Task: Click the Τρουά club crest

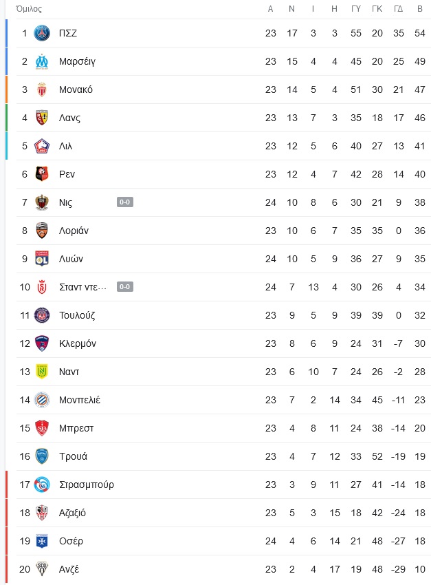Action: pyautogui.click(x=42, y=456)
